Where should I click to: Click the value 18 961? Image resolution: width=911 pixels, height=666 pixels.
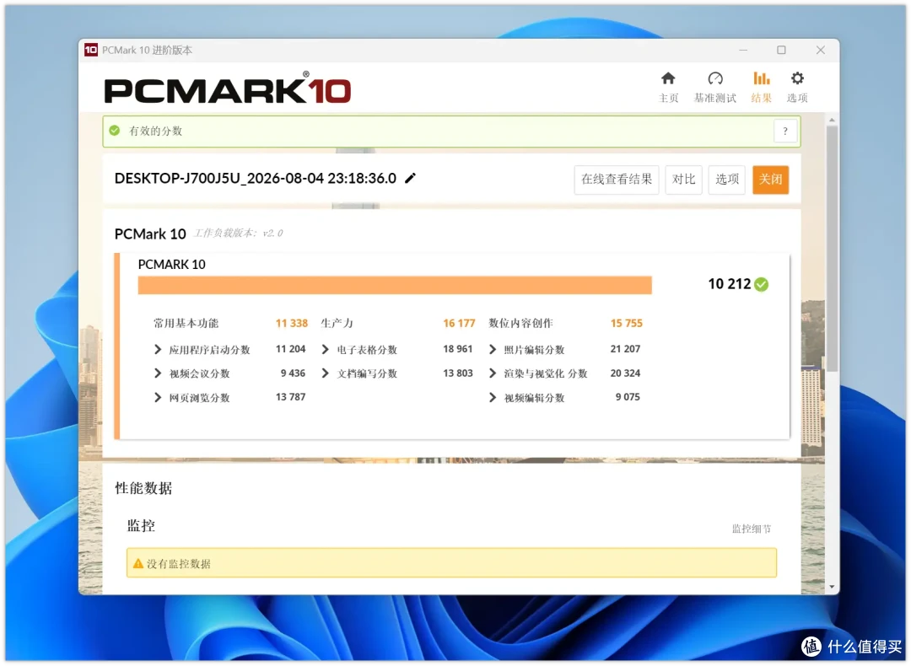coord(458,349)
